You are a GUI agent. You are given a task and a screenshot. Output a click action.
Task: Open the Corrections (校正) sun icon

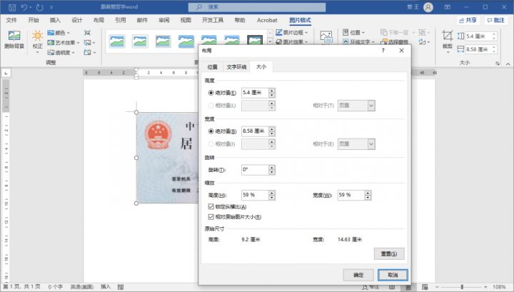[x=37, y=36]
